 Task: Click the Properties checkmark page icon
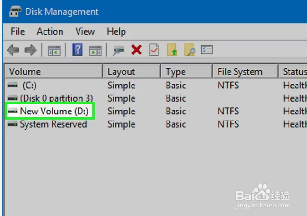click(x=154, y=50)
